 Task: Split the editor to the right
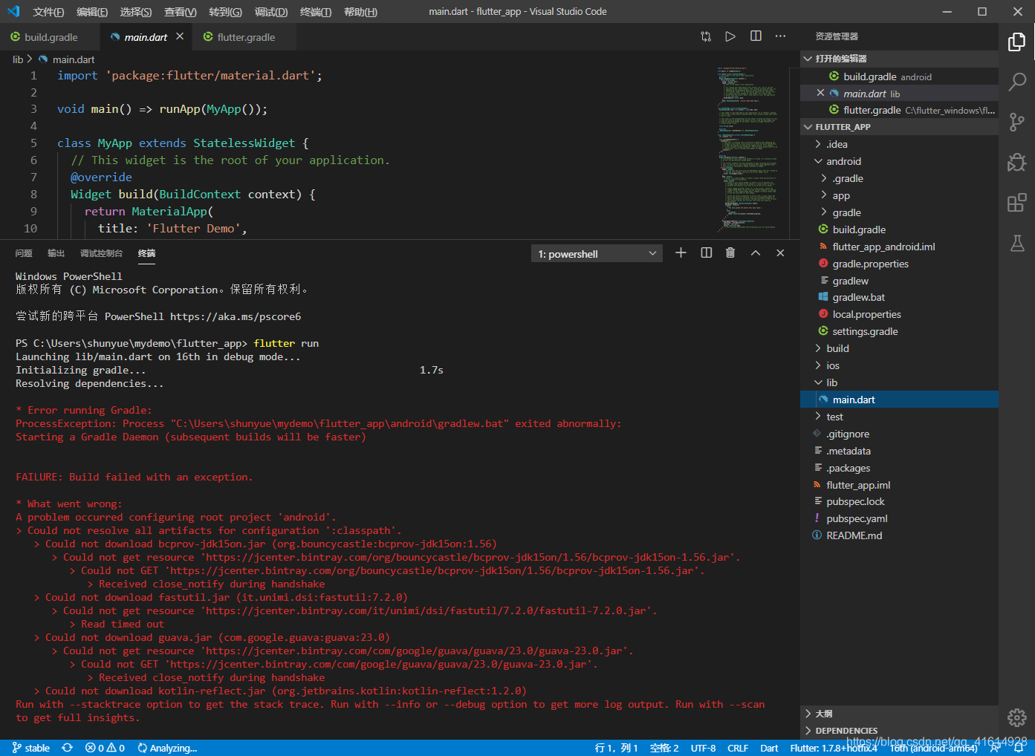coord(756,36)
